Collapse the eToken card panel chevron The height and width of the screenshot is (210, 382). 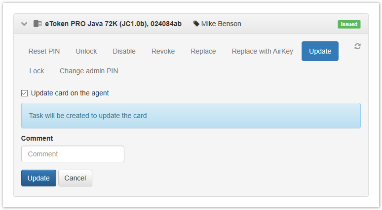(24, 24)
